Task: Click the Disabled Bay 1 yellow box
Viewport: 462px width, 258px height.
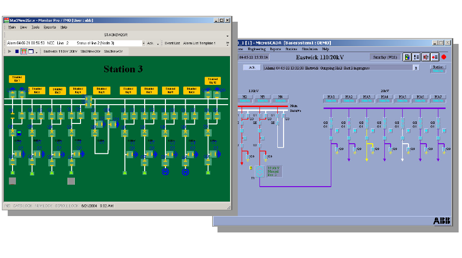Action: tap(17, 79)
